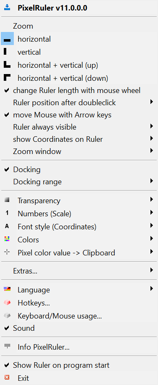
Task: Click the red Hotkeys key icon
Action: 7,303
